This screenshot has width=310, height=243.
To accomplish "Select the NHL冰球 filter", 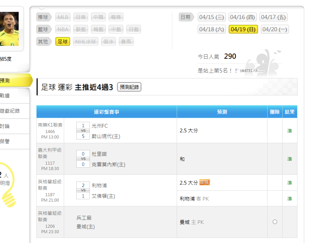I will (85, 41).
